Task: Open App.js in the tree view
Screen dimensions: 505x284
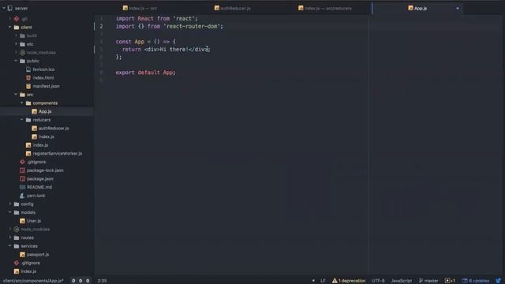Action: tap(45, 111)
